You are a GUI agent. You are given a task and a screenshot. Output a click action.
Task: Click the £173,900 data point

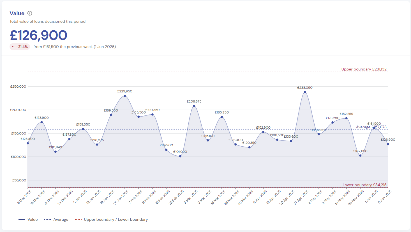pyautogui.click(x=41, y=122)
